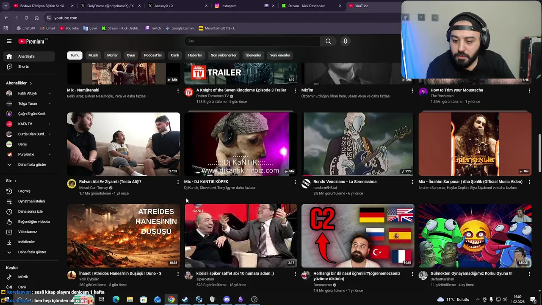The width and height of the screenshot is (542, 305).
Task: Open Steam from the Windows taskbar
Action: 185,299
